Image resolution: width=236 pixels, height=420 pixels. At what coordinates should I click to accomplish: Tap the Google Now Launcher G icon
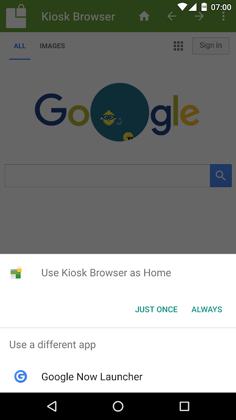20,376
